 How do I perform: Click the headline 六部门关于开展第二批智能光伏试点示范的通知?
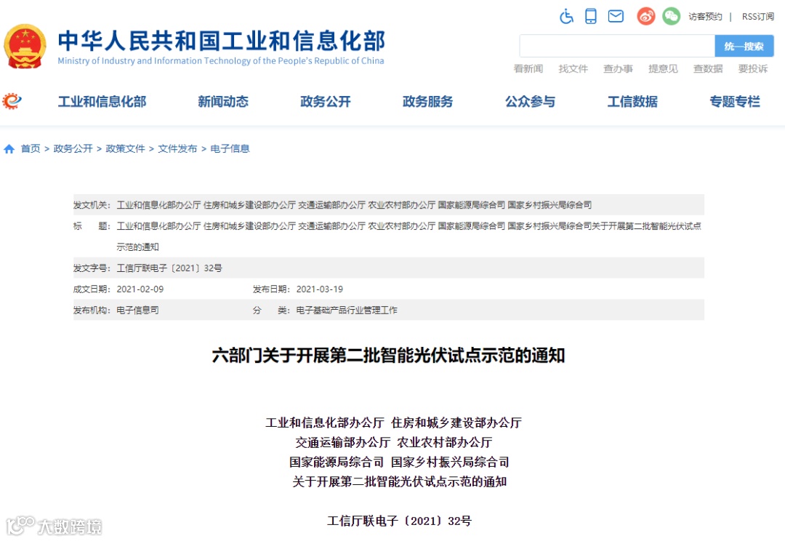point(388,356)
